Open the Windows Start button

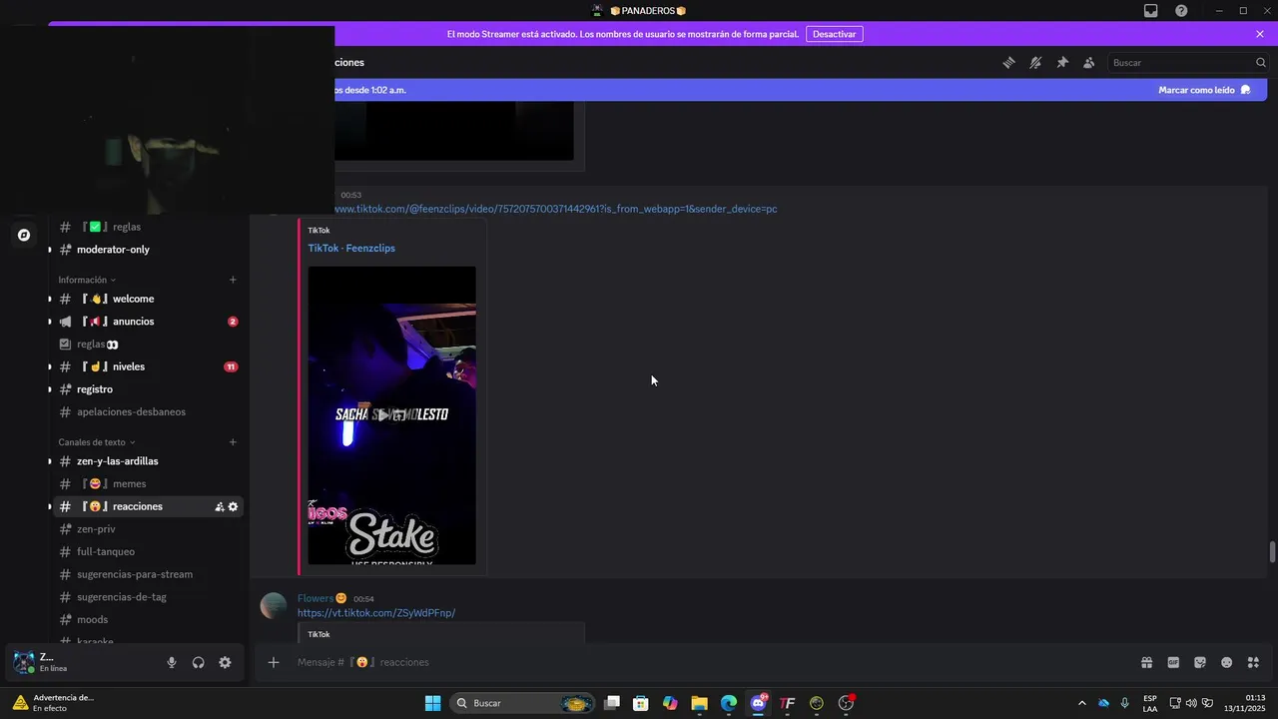(x=432, y=703)
